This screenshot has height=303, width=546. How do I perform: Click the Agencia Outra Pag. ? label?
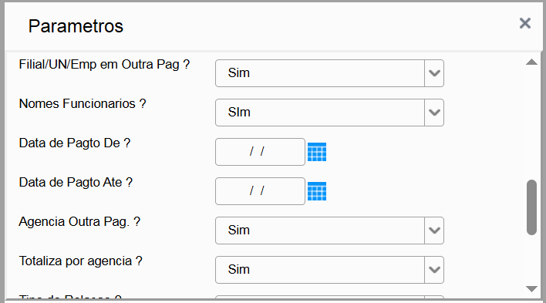(79, 222)
